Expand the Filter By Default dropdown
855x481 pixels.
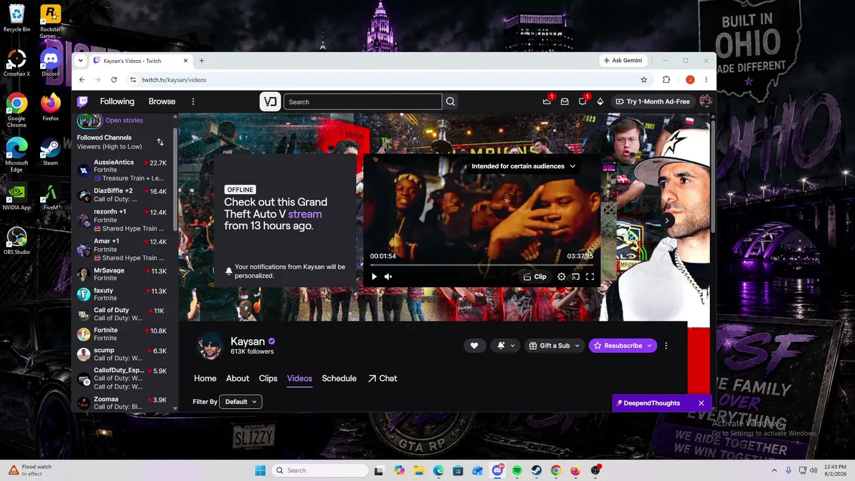pyautogui.click(x=240, y=402)
